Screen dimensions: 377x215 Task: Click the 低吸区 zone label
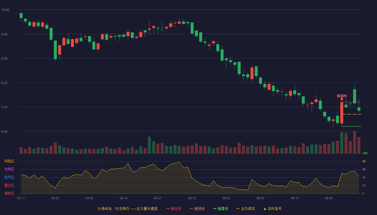tap(9, 193)
